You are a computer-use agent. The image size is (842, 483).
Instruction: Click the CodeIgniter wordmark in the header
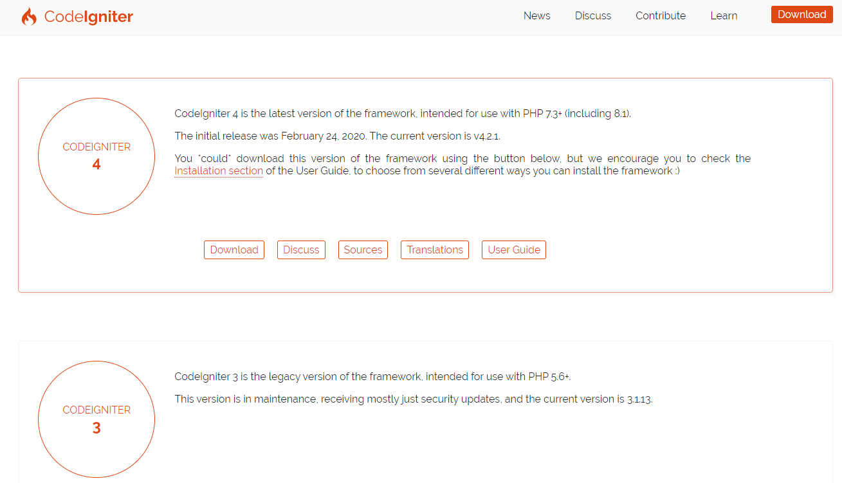click(89, 17)
